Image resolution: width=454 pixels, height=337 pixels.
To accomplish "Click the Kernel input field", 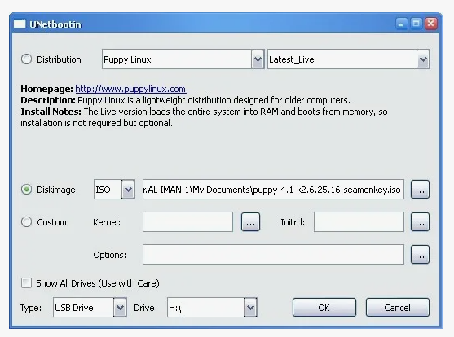I will [187, 222].
